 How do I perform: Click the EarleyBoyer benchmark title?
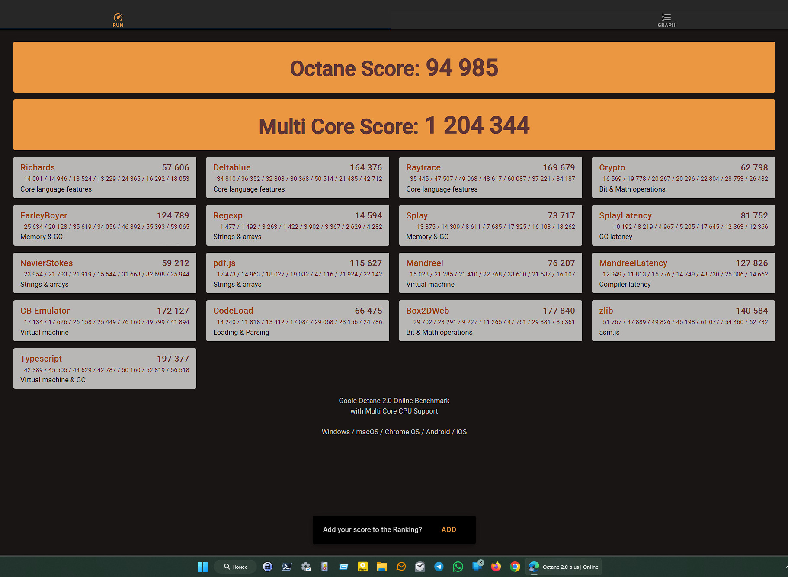point(44,215)
